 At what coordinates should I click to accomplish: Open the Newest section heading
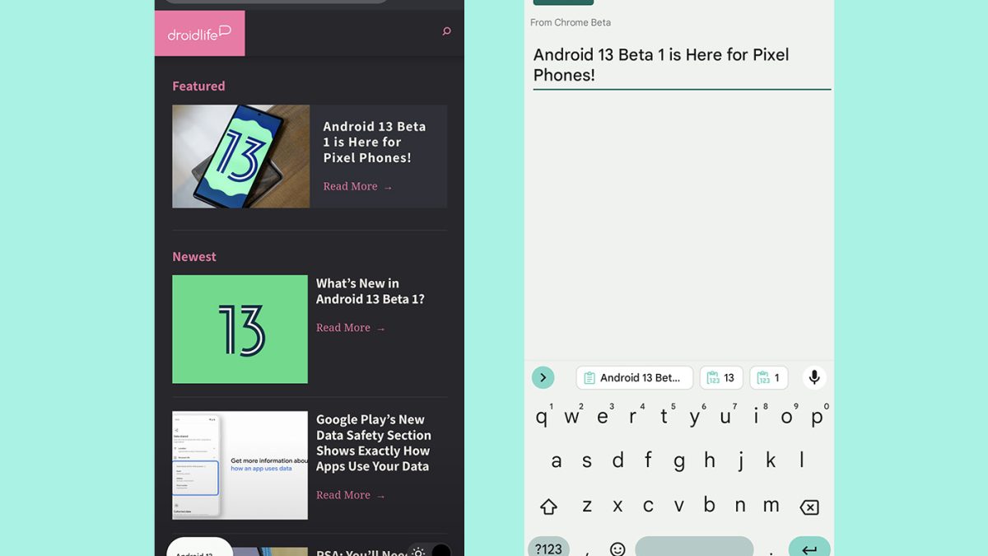click(x=194, y=256)
